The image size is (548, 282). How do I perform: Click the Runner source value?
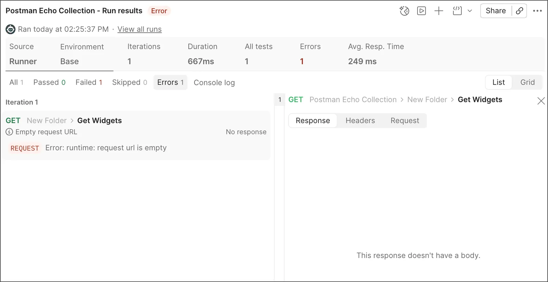click(23, 62)
